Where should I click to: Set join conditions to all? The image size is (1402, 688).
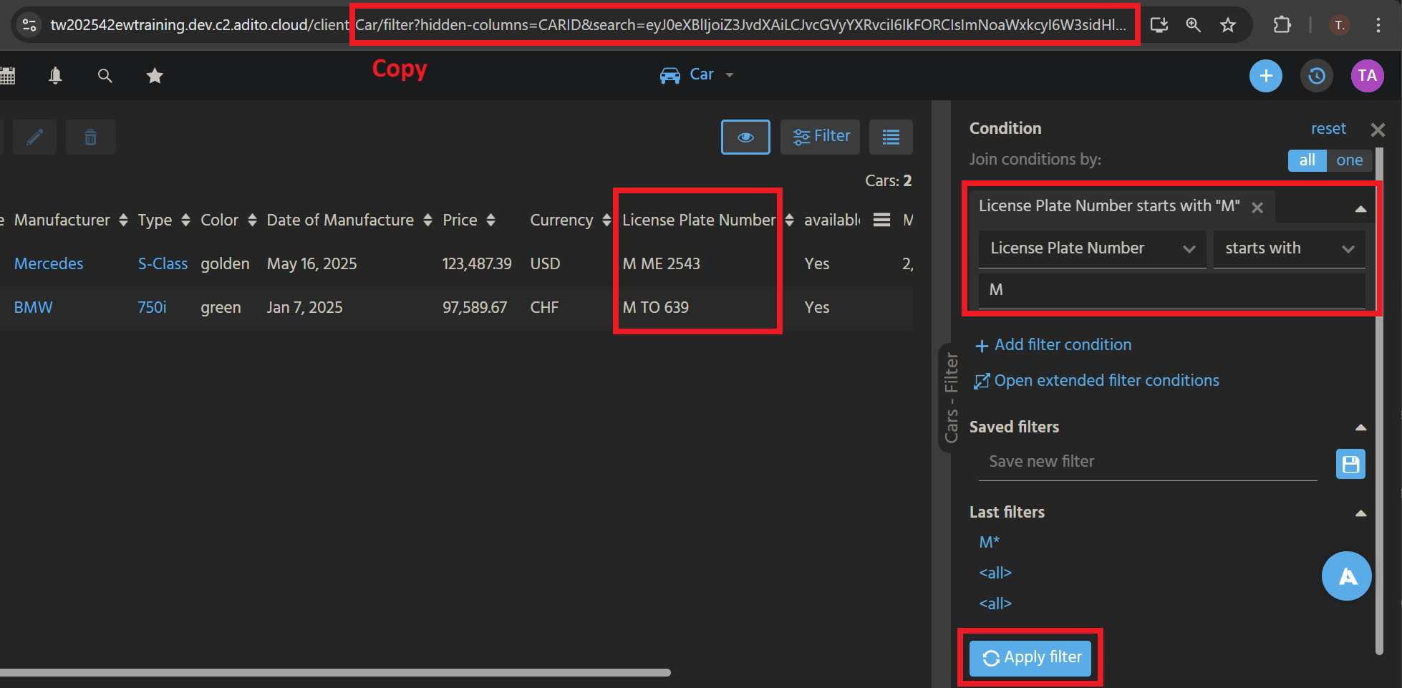[x=1307, y=160]
